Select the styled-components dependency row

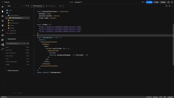coord(17,62)
